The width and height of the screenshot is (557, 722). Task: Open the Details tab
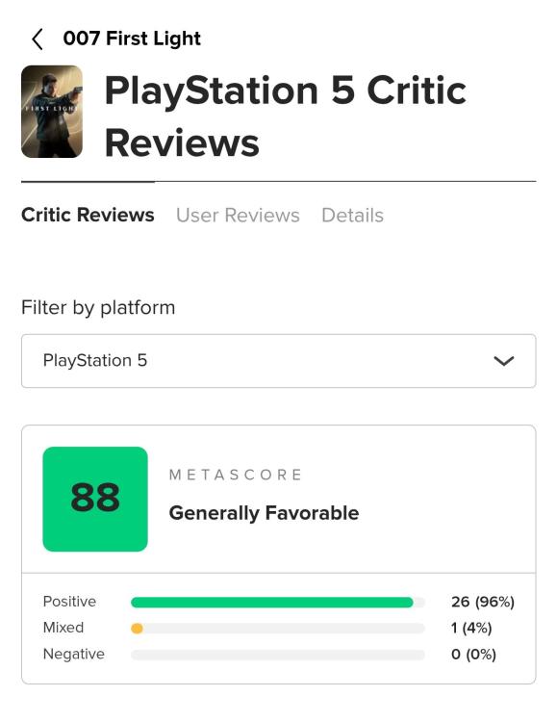[x=353, y=215]
